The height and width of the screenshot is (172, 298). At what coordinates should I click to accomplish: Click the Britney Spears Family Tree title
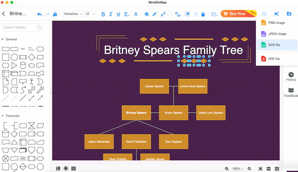pyautogui.click(x=173, y=50)
